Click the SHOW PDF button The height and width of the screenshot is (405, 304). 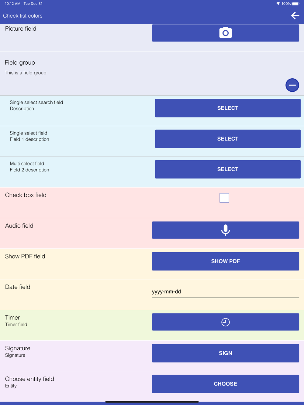[x=226, y=261]
